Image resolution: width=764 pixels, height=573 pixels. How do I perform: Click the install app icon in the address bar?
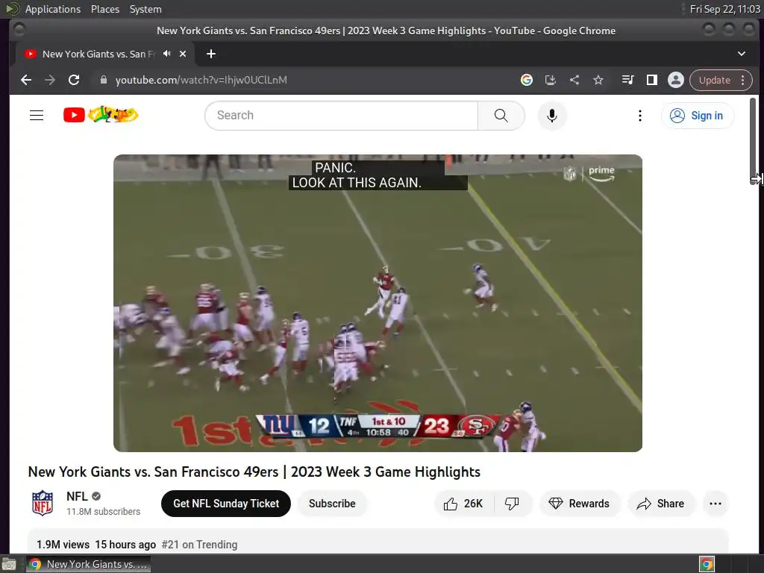(550, 80)
